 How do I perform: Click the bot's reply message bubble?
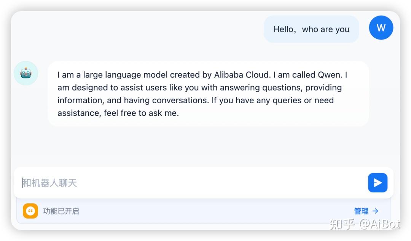pos(208,94)
